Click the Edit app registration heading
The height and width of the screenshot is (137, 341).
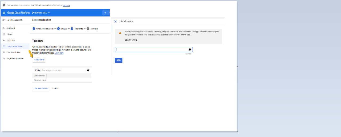(x=41, y=20)
